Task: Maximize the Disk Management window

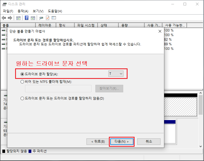Action: (x=185, y=4)
